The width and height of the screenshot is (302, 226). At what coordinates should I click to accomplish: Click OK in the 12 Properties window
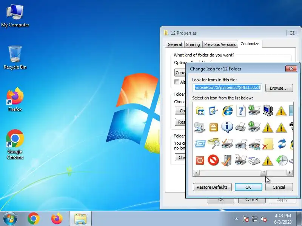221,200
